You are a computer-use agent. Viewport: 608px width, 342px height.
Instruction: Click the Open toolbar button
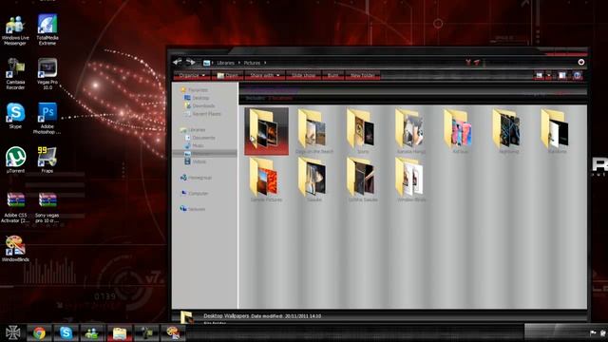click(x=228, y=75)
